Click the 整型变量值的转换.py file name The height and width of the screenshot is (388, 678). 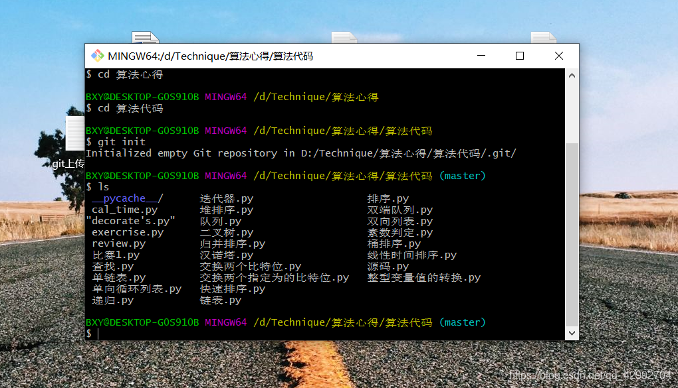(x=424, y=277)
